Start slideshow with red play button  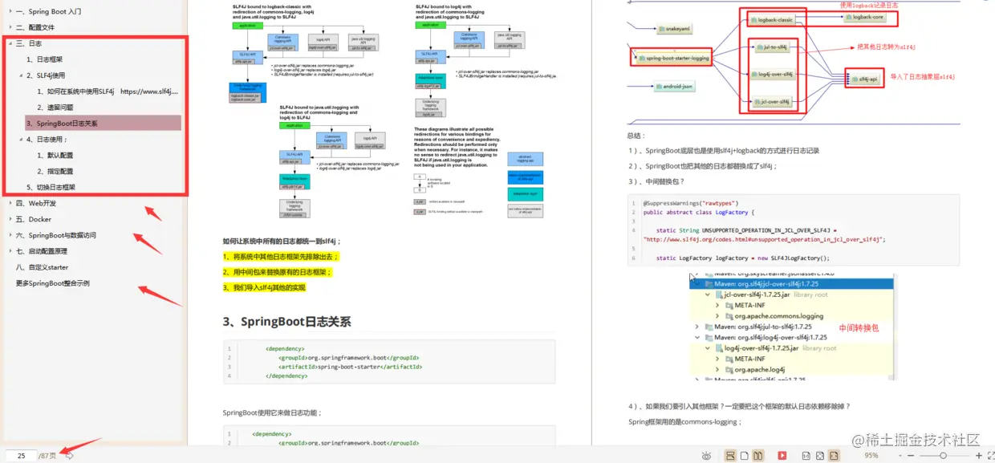point(782,456)
